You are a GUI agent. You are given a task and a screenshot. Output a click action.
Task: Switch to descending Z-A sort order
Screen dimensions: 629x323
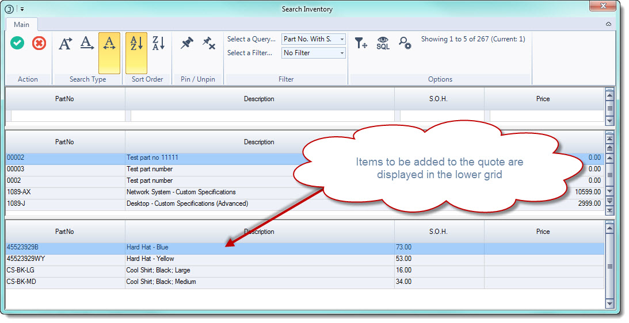(x=158, y=43)
